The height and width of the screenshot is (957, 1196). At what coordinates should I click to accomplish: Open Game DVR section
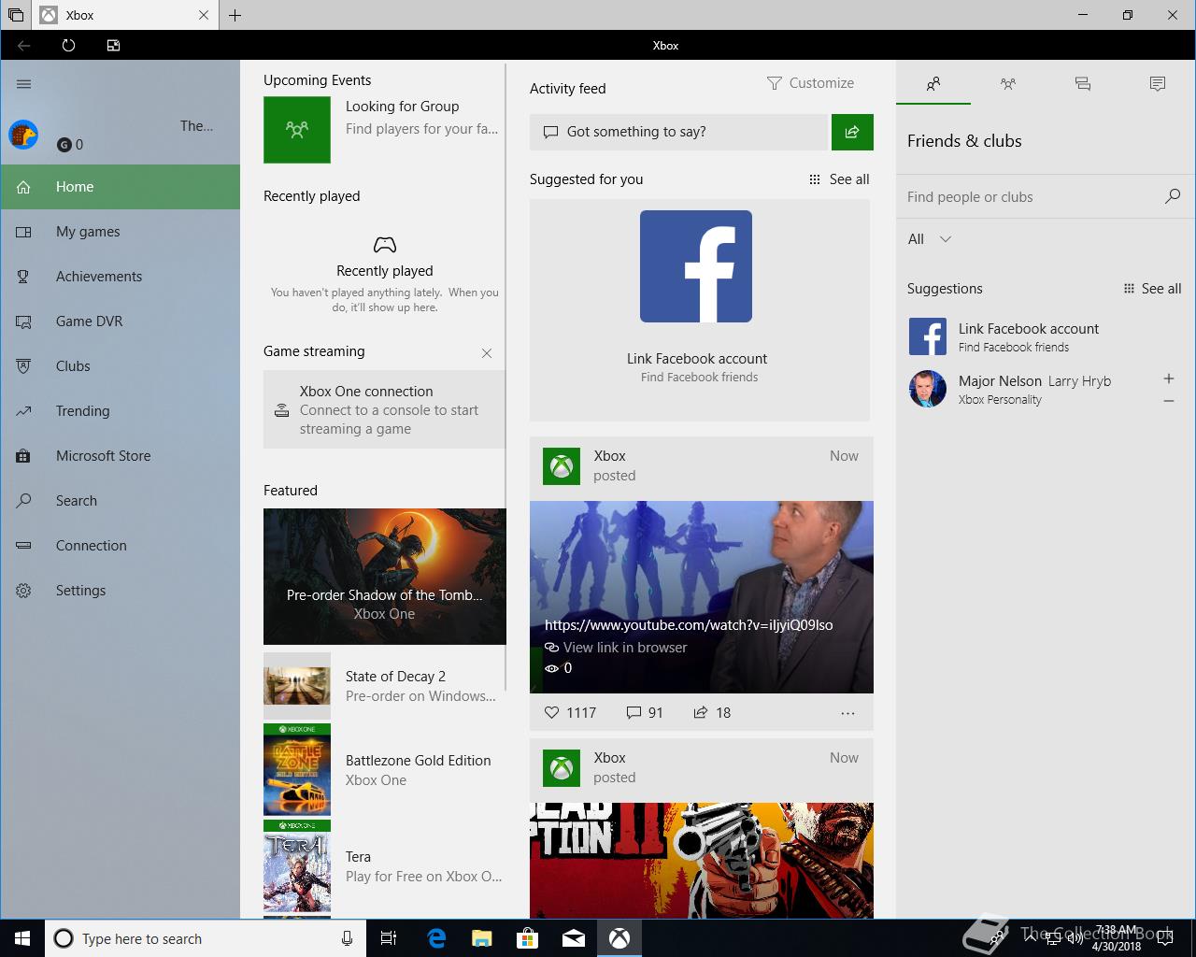coord(120,321)
